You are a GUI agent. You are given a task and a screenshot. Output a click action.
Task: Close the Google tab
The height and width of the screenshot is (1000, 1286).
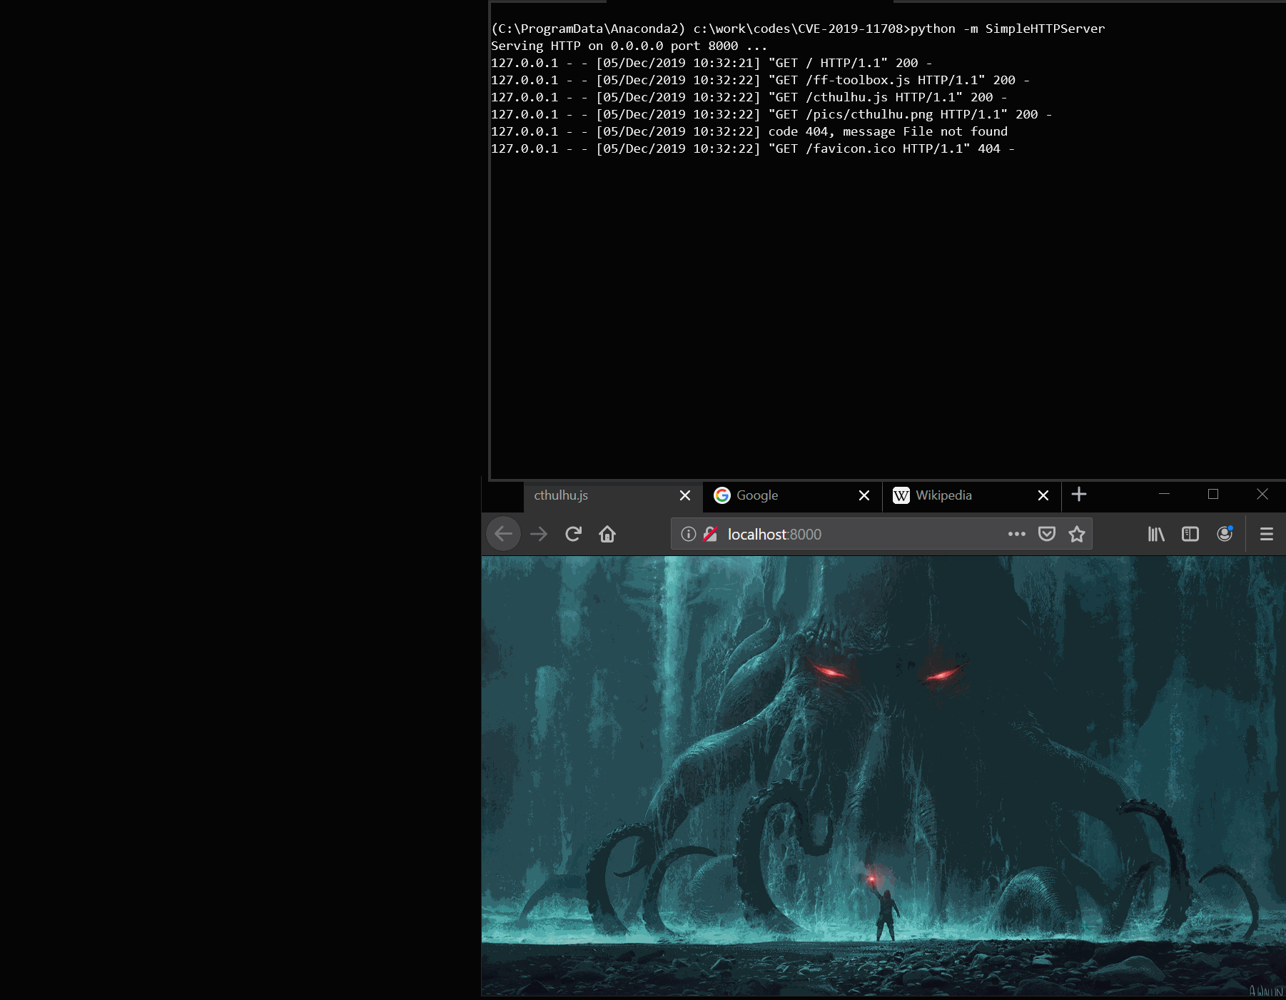864,495
